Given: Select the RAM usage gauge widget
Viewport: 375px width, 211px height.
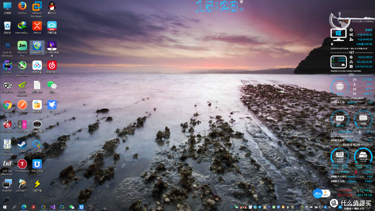Looking at the screenshot, I should click(x=340, y=157).
